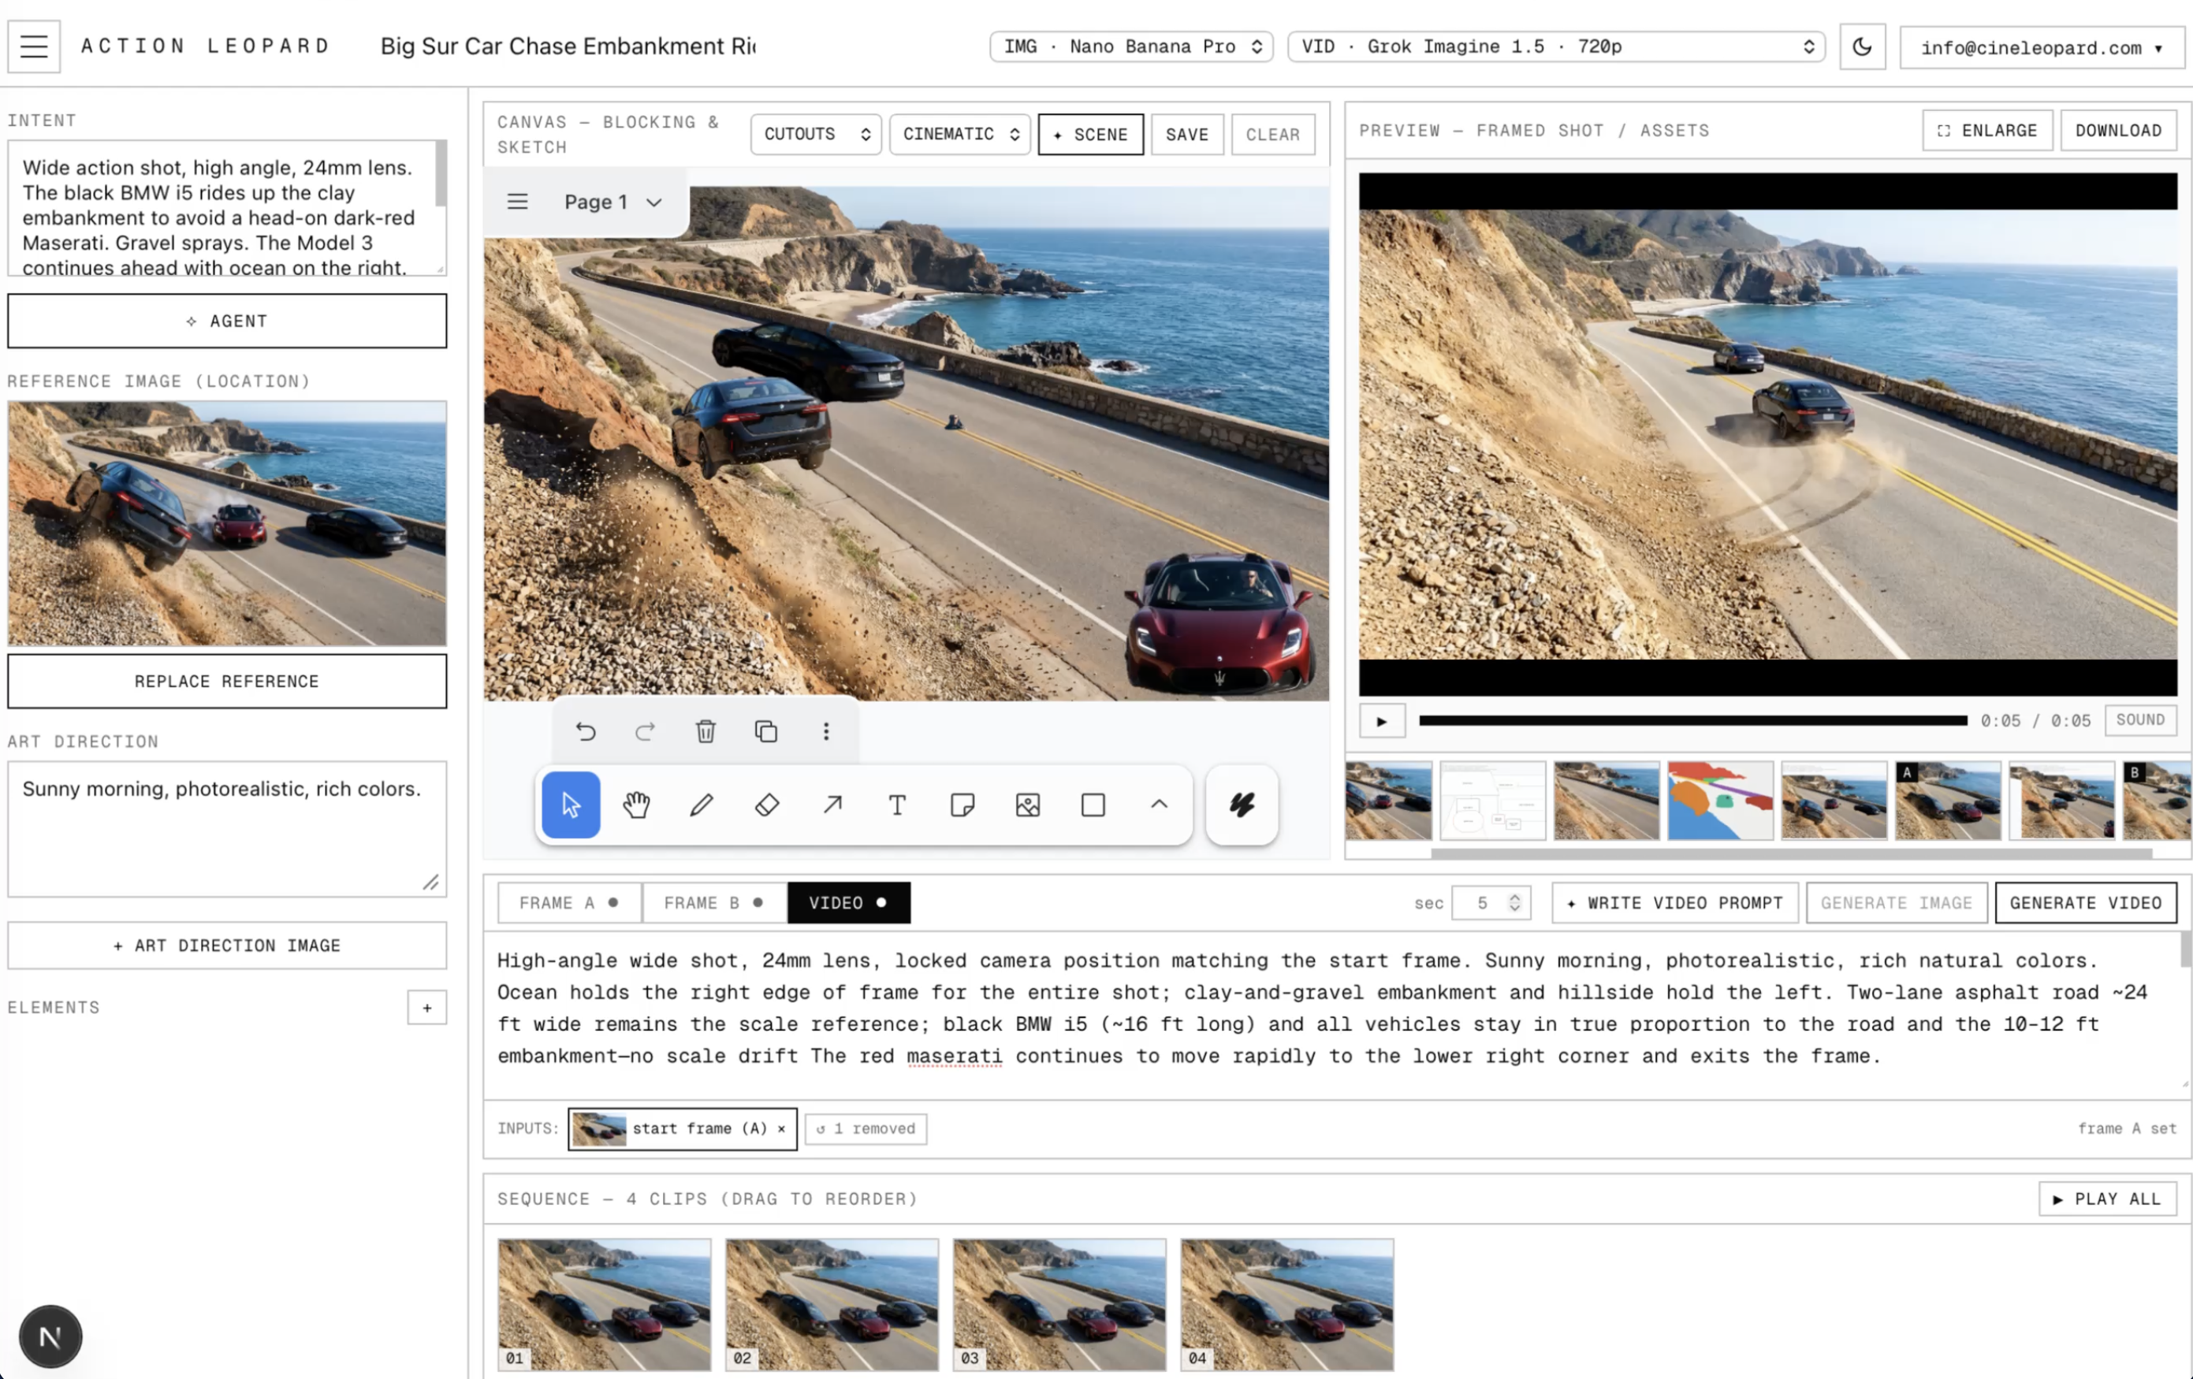Choose the Eraser tool

767,805
